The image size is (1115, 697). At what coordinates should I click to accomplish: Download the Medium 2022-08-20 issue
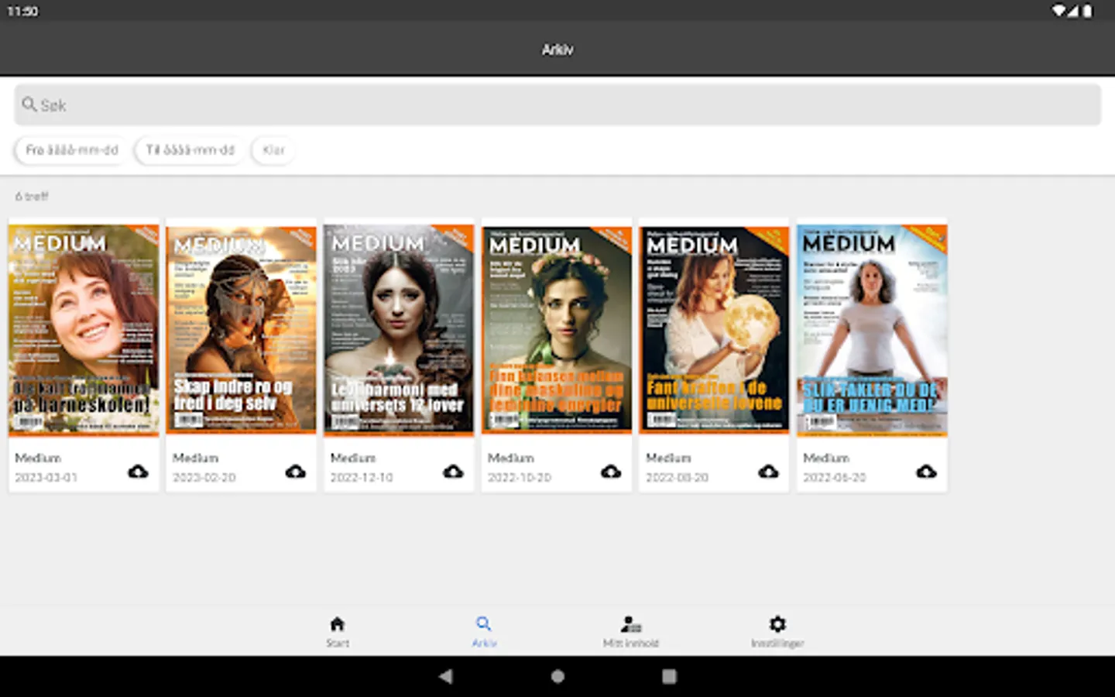point(768,472)
